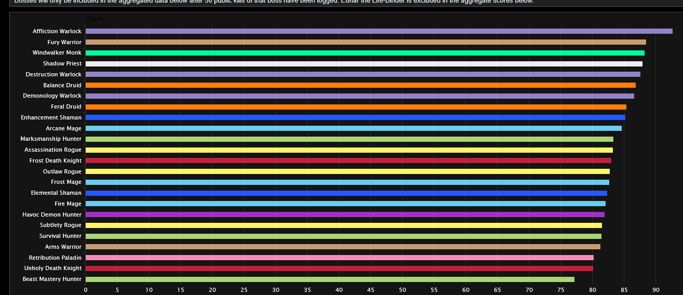Viewport: 683px width, 295px height.
Task: Select the 'Arms Warrior' label text
Action: click(63, 247)
